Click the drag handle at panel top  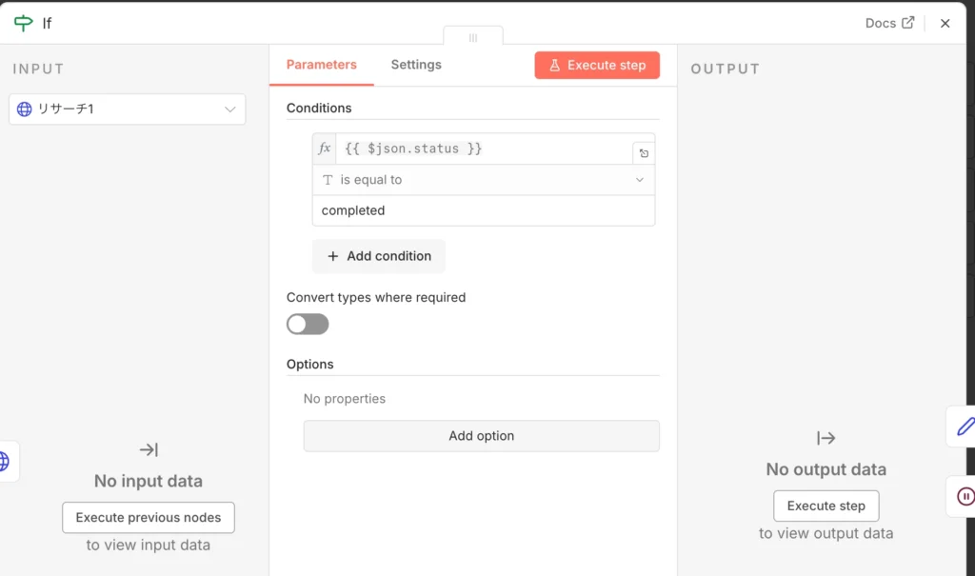tap(472, 37)
